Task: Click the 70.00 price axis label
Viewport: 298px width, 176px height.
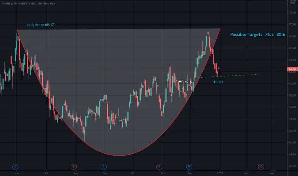Action: pos(292,24)
